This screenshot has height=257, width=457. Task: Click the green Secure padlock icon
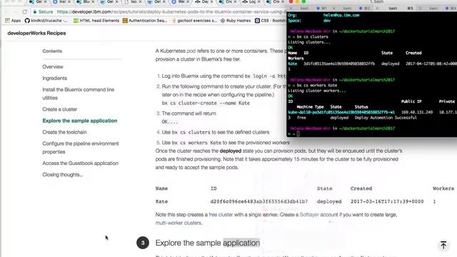pos(35,11)
